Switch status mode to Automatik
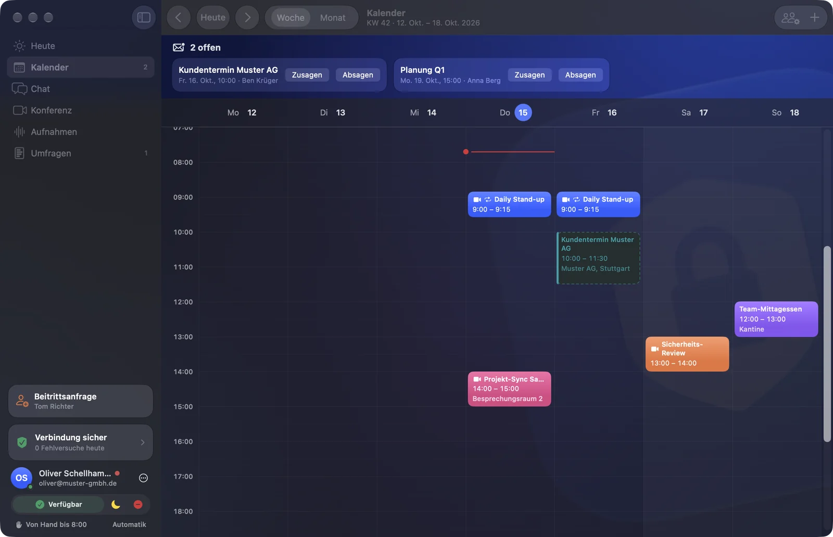Screen dimensions: 833x537 coord(129,525)
